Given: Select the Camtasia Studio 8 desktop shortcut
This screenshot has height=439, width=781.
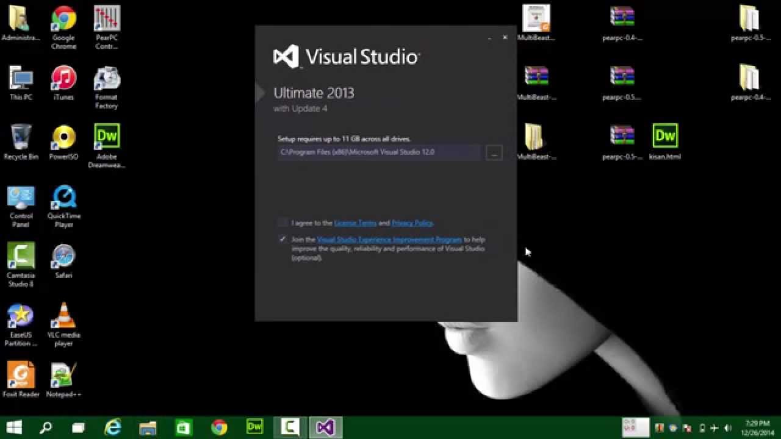Looking at the screenshot, I should pyautogui.click(x=21, y=265).
